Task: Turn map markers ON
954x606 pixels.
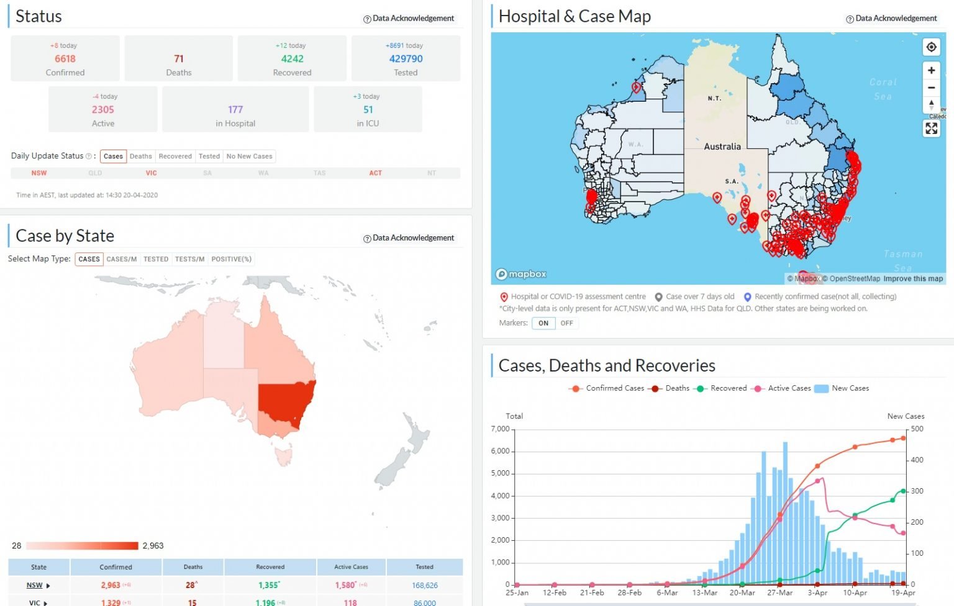Action: point(543,323)
